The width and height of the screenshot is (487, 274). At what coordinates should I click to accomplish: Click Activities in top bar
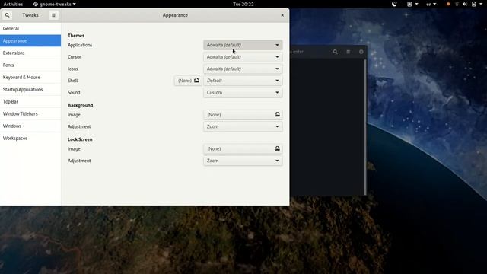13,4
